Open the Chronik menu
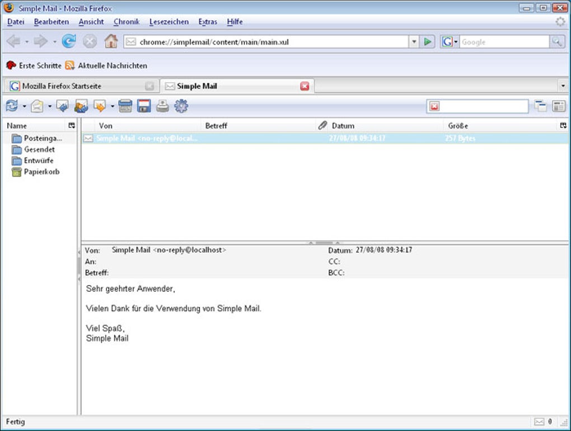Viewport: 571px width, 431px height. click(x=127, y=22)
